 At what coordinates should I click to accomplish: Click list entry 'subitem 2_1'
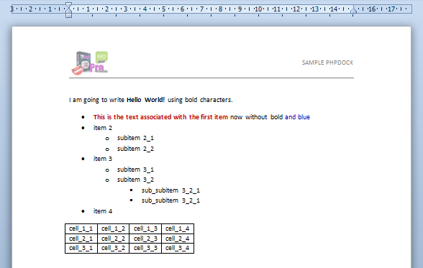(135, 138)
